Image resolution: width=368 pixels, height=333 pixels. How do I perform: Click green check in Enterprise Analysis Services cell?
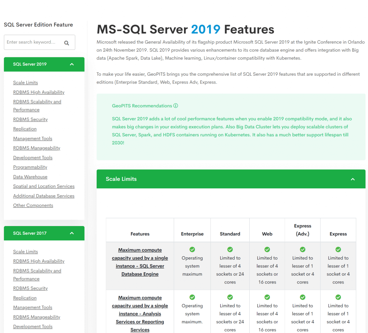click(x=192, y=297)
